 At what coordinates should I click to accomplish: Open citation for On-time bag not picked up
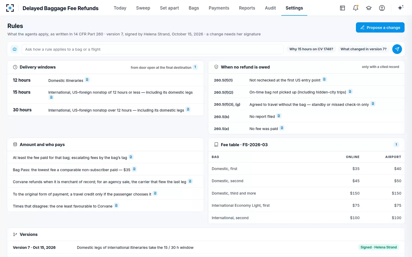point(350,92)
